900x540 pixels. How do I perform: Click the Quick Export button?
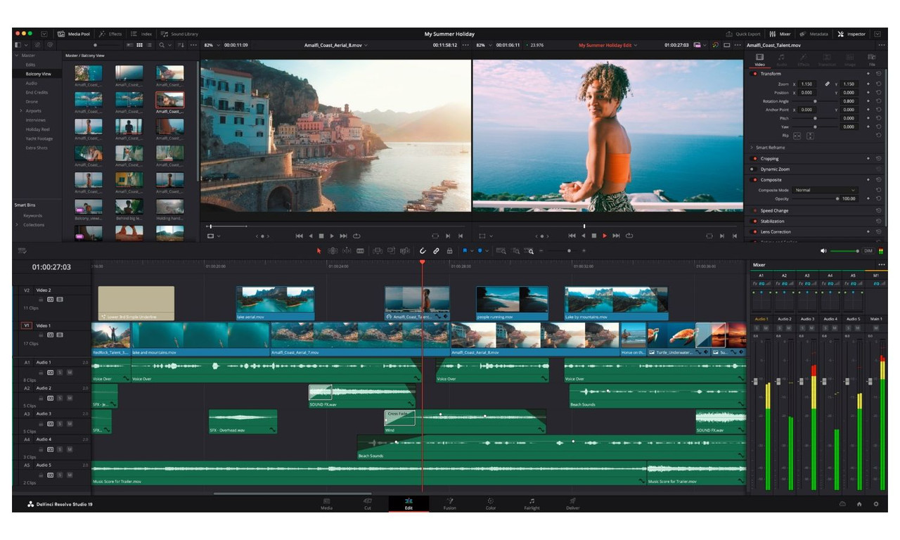point(743,34)
